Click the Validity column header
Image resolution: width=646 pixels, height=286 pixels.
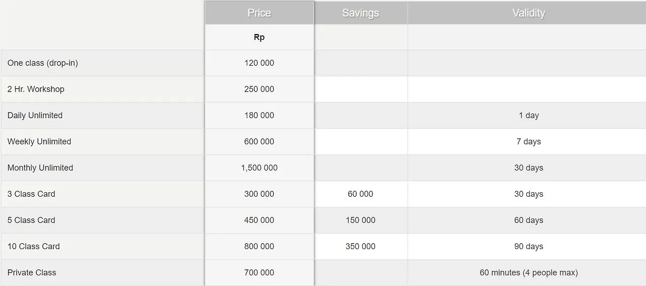point(528,13)
